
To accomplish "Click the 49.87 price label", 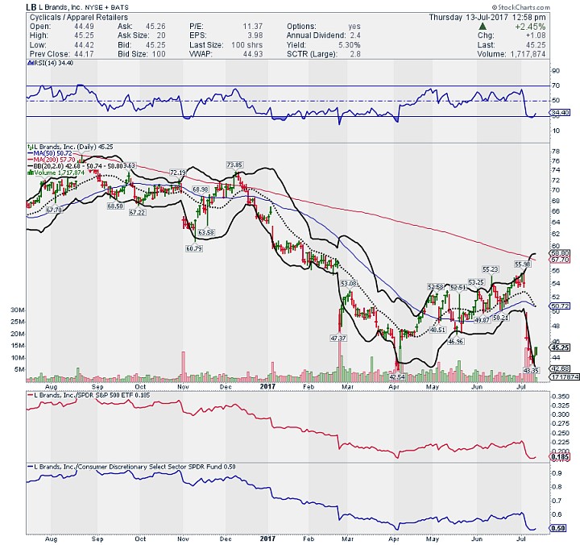I will (482, 320).
